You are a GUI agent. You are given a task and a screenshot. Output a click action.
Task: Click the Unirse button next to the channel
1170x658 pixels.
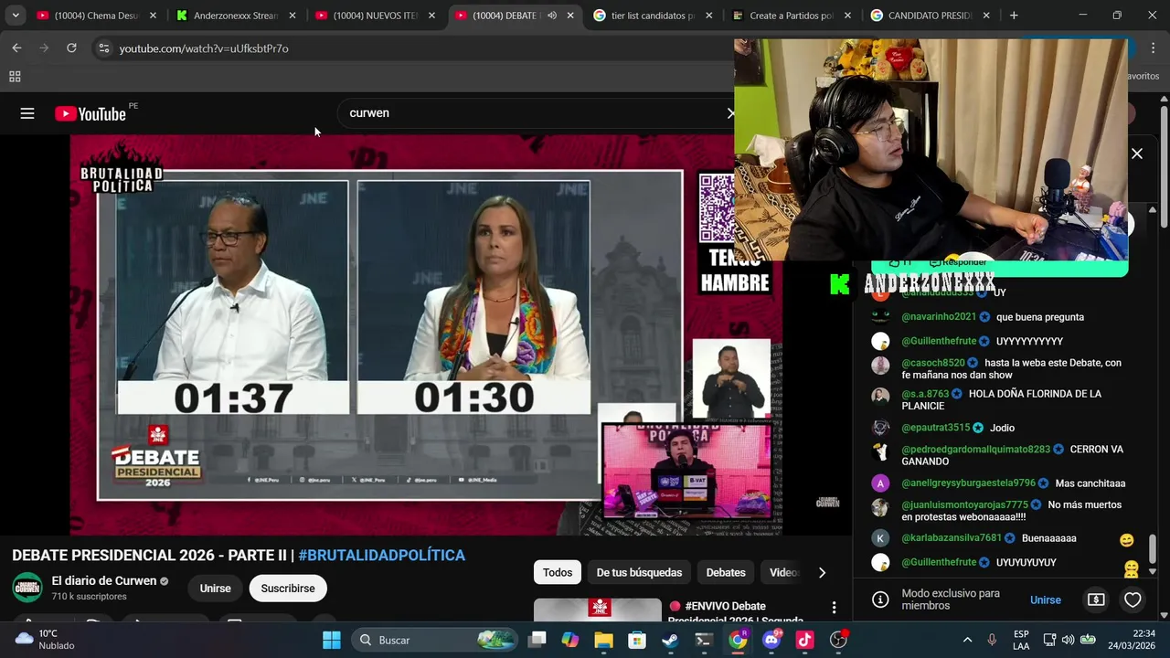coord(216,589)
